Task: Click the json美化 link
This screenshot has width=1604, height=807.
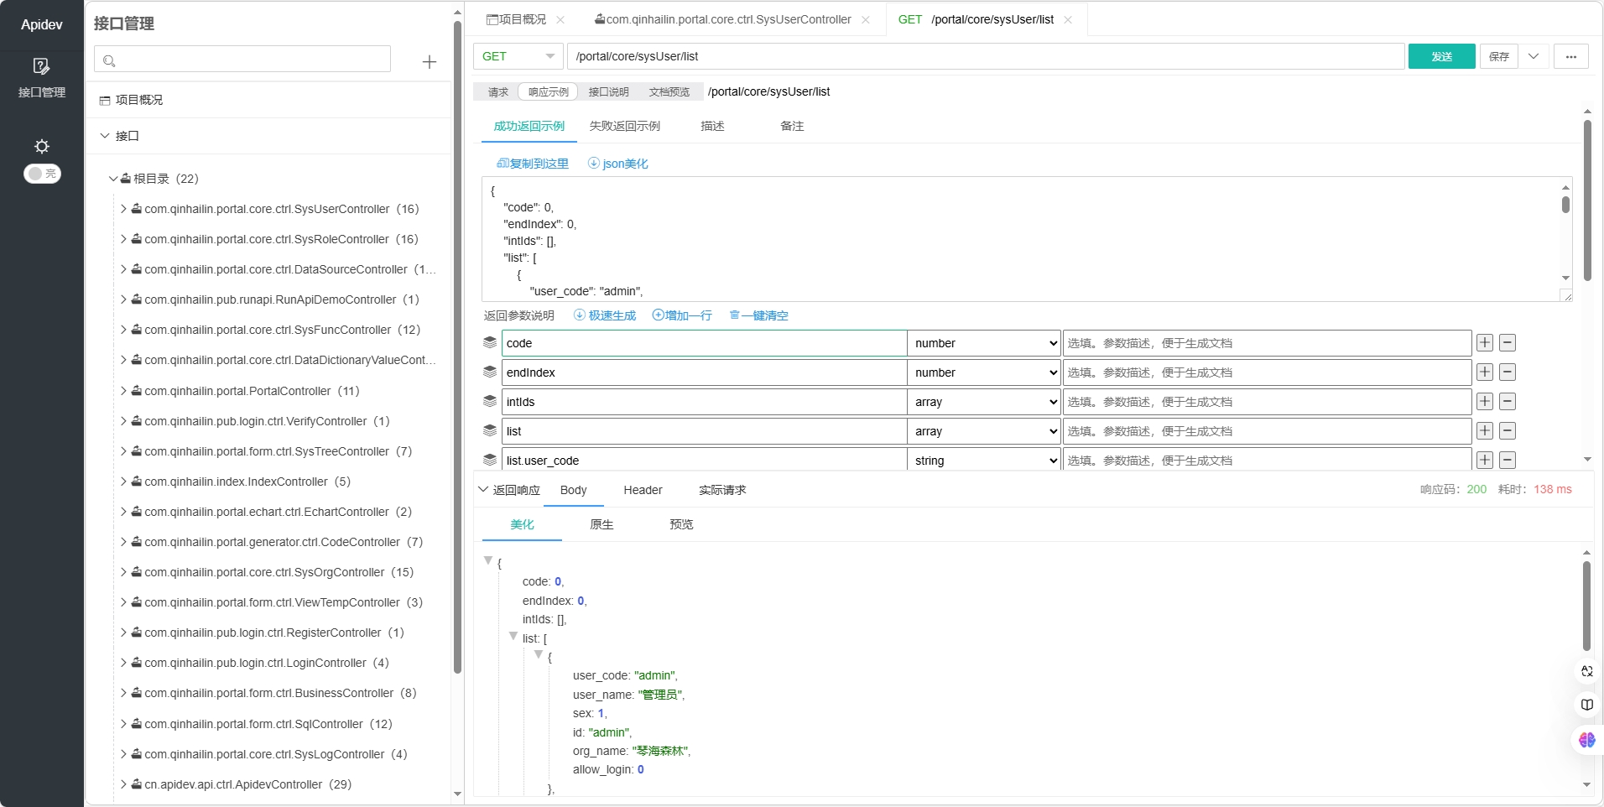Action: [x=618, y=164]
